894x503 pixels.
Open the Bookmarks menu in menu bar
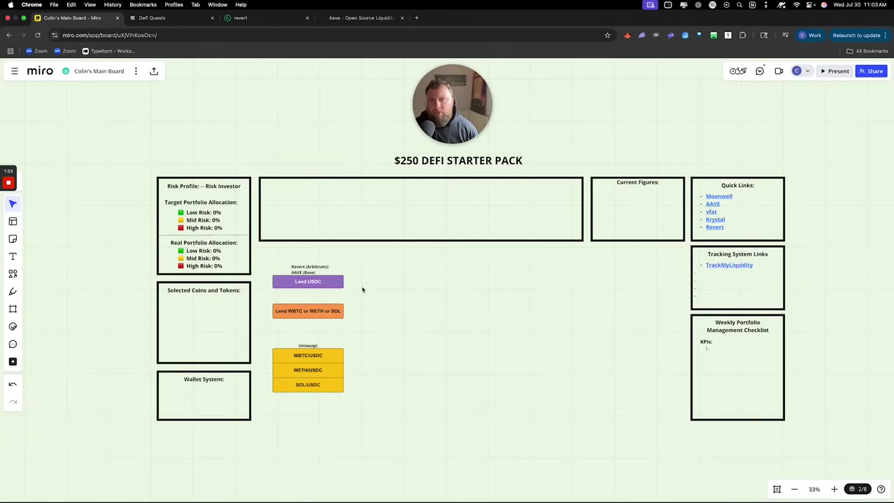[x=143, y=5]
